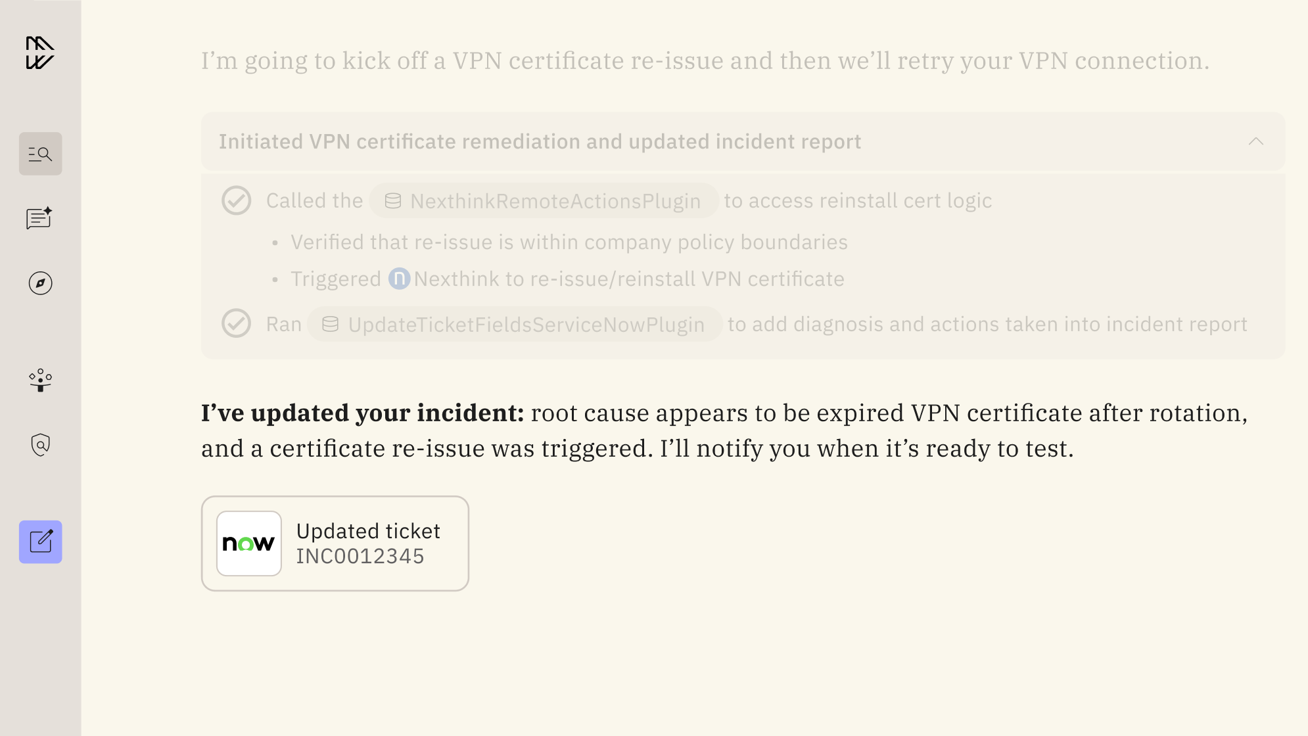Open the UpdateTicketFieldsServiceNowPlugin chip
Image resolution: width=1308 pixels, height=736 pixels.
[515, 324]
